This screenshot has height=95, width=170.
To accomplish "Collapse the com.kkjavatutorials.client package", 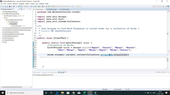I will pos(5,20).
